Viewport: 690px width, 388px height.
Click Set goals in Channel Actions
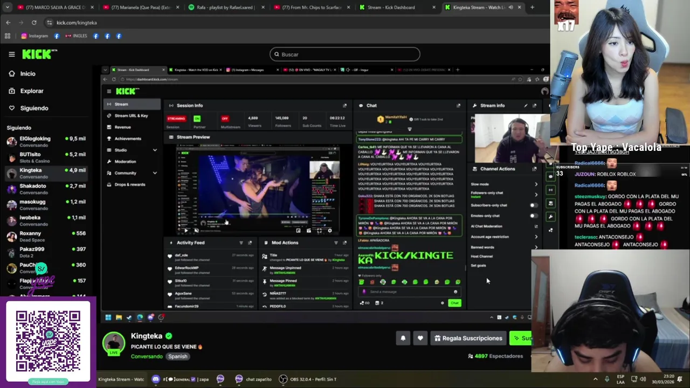pos(479,266)
